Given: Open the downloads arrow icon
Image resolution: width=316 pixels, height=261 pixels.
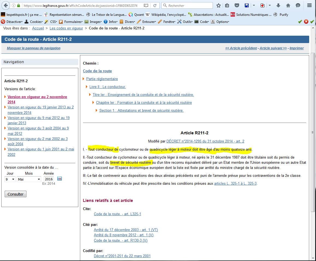Looking at the screenshot, I should tap(278, 5).
